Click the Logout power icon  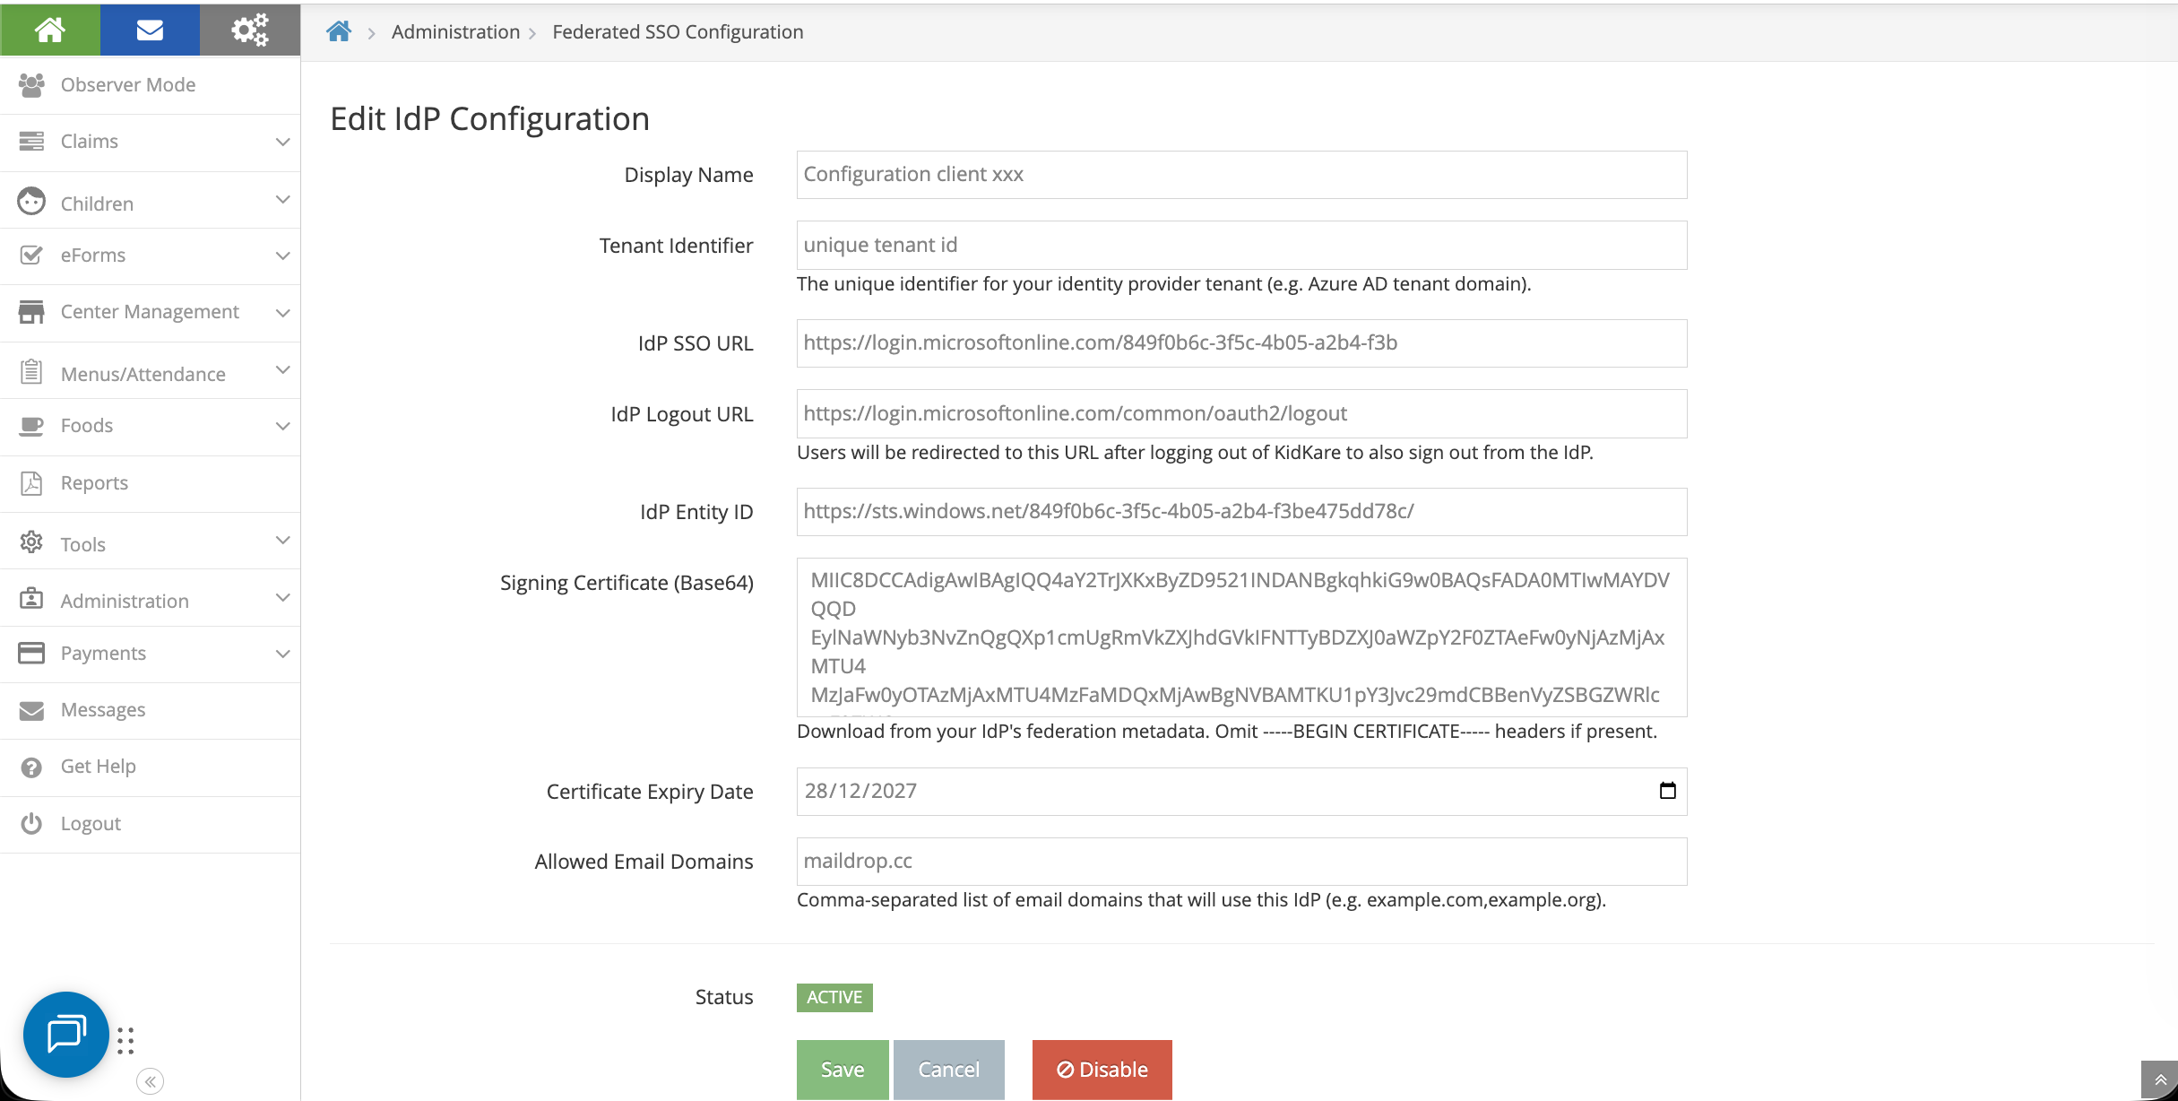click(x=91, y=822)
